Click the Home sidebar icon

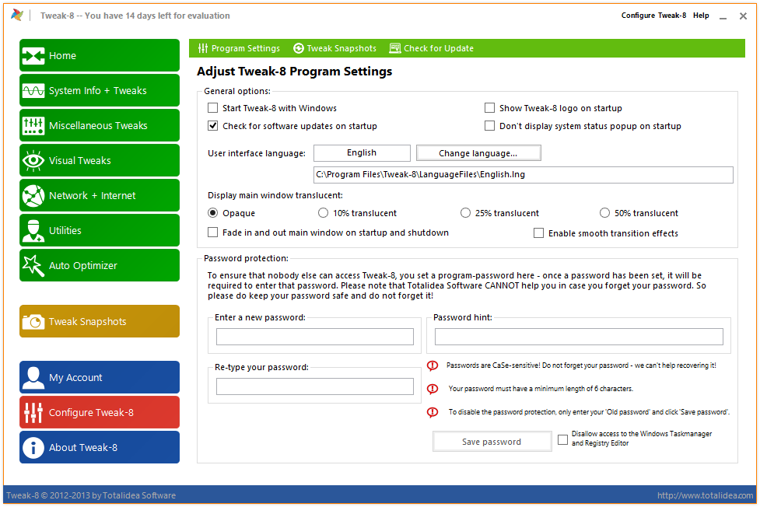click(x=33, y=56)
